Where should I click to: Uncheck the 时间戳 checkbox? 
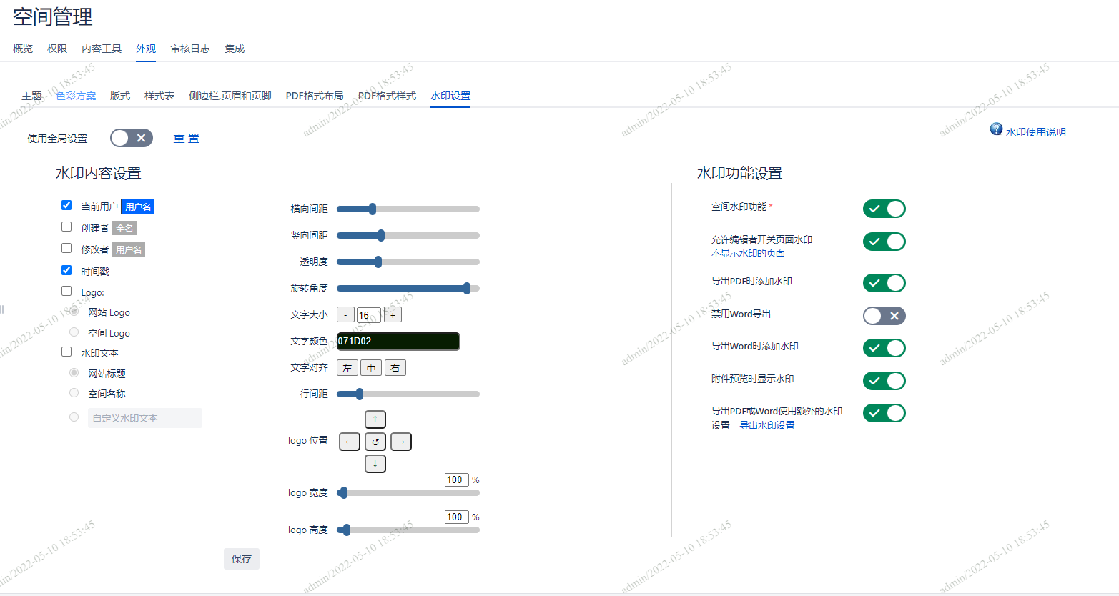(x=66, y=270)
